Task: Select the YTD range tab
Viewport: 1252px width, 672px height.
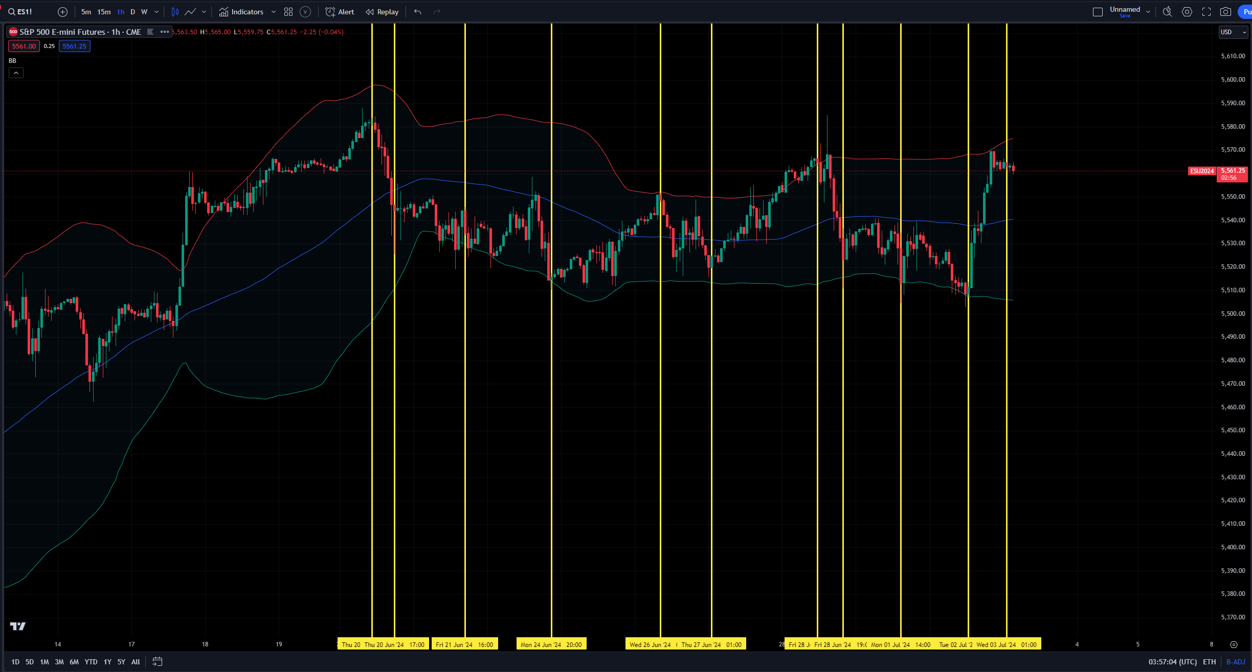Action: click(x=91, y=661)
